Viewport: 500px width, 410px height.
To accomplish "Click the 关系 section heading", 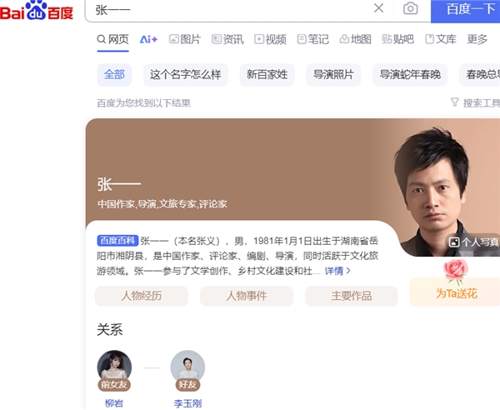I will click(110, 330).
